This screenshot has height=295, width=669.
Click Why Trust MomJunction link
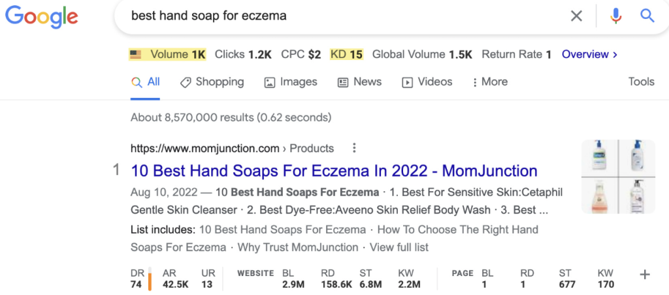[x=298, y=247]
